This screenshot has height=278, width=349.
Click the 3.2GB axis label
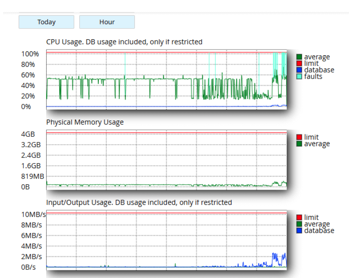click(x=31, y=145)
